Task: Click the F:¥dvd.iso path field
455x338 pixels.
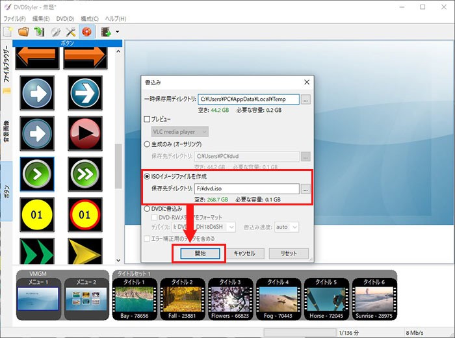Action: pos(247,188)
